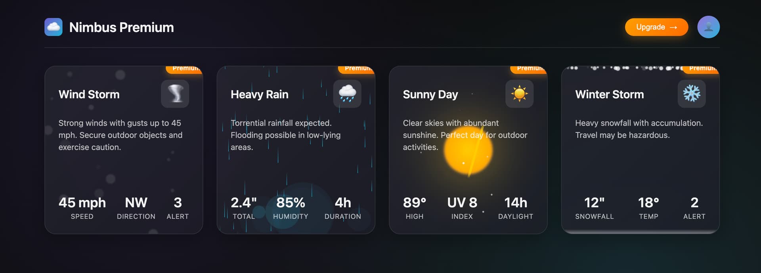This screenshot has width=761, height=273.
Task: Click the Wind Storm alert count 3
Action: pos(178,208)
